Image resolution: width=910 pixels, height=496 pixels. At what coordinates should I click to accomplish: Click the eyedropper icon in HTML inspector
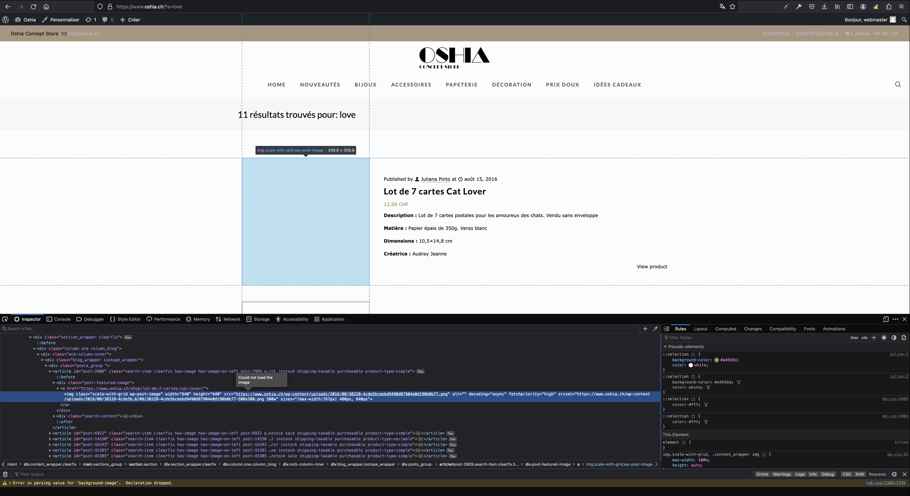[x=655, y=329]
